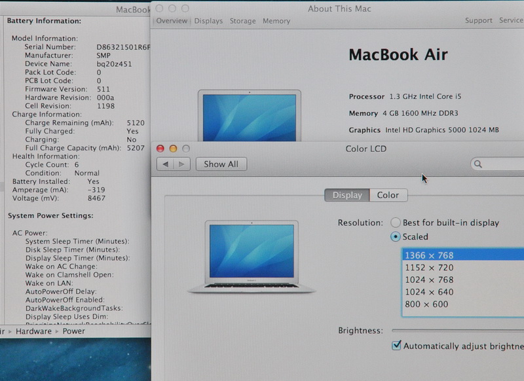Click the Charge Remaining value 5120
The width and height of the screenshot is (524, 381).
pyautogui.click(x=136, y=123)
